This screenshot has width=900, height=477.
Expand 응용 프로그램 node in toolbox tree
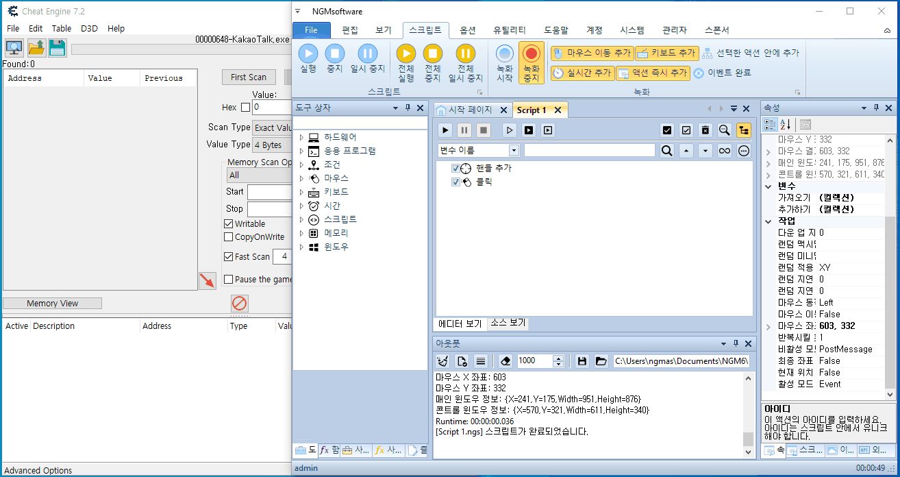click(x=301, y=151)
